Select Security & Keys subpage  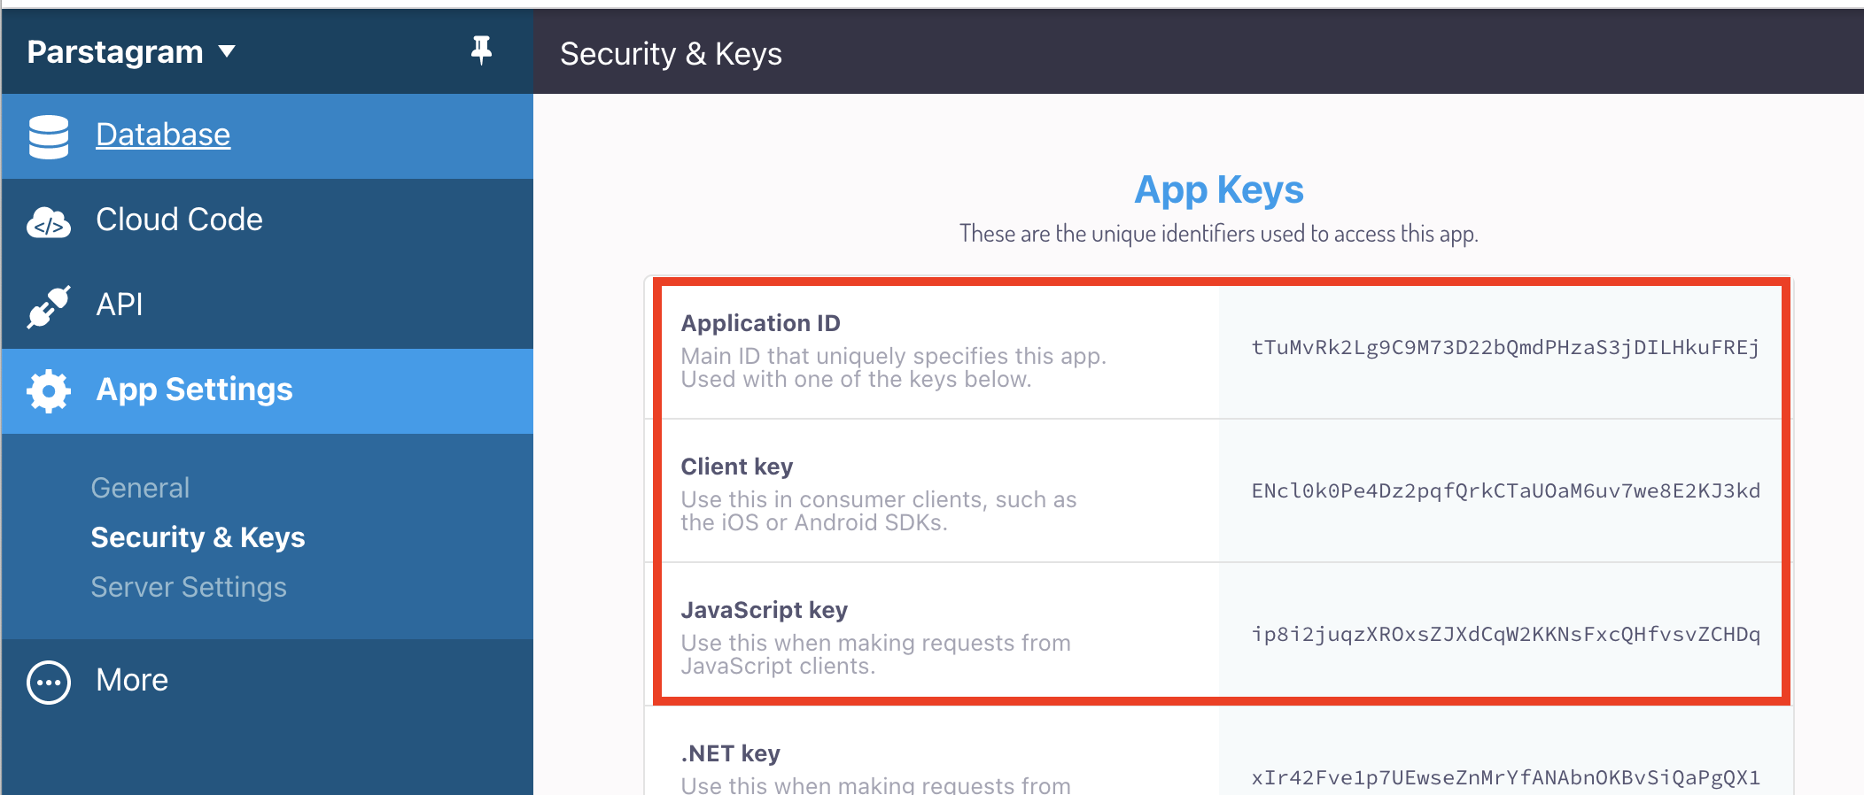(198, 537)
